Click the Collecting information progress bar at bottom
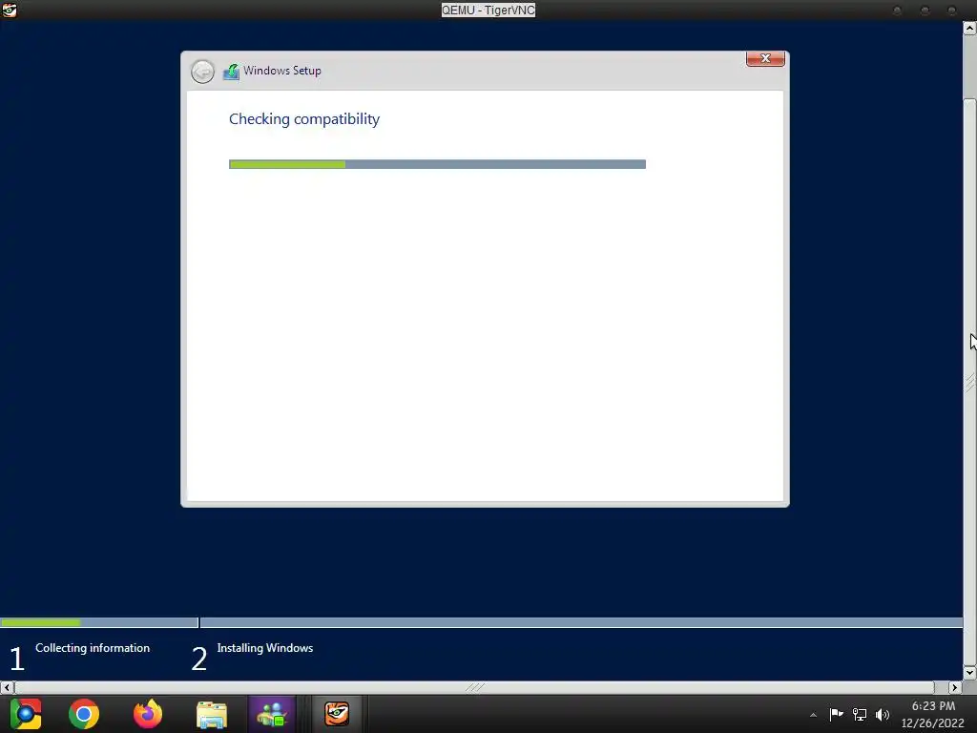The width and height of the screenshot is (977, 733). (x=99, y=622)
